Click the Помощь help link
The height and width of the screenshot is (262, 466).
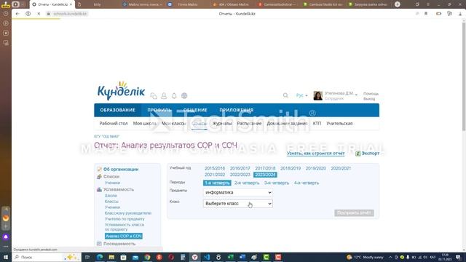(371, 94)
